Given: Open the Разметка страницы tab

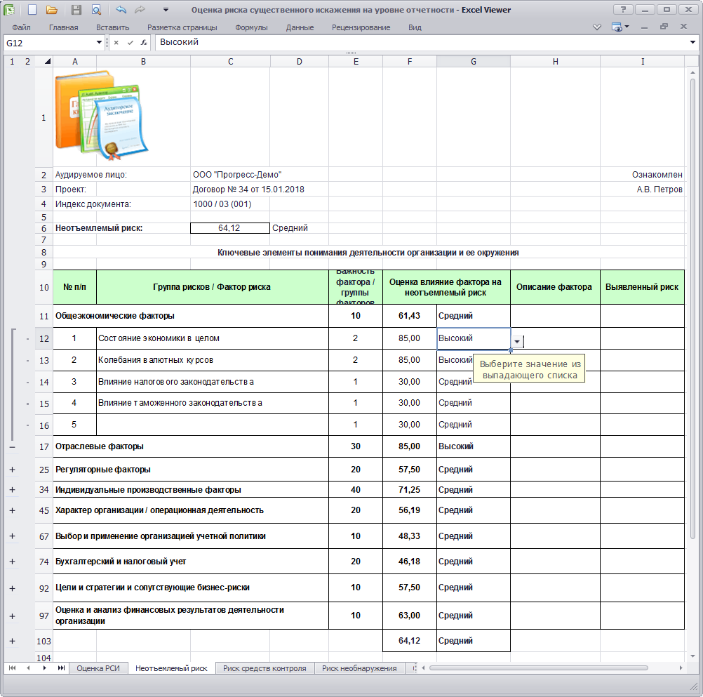Looking at the screenshot, I should (182, 27).
